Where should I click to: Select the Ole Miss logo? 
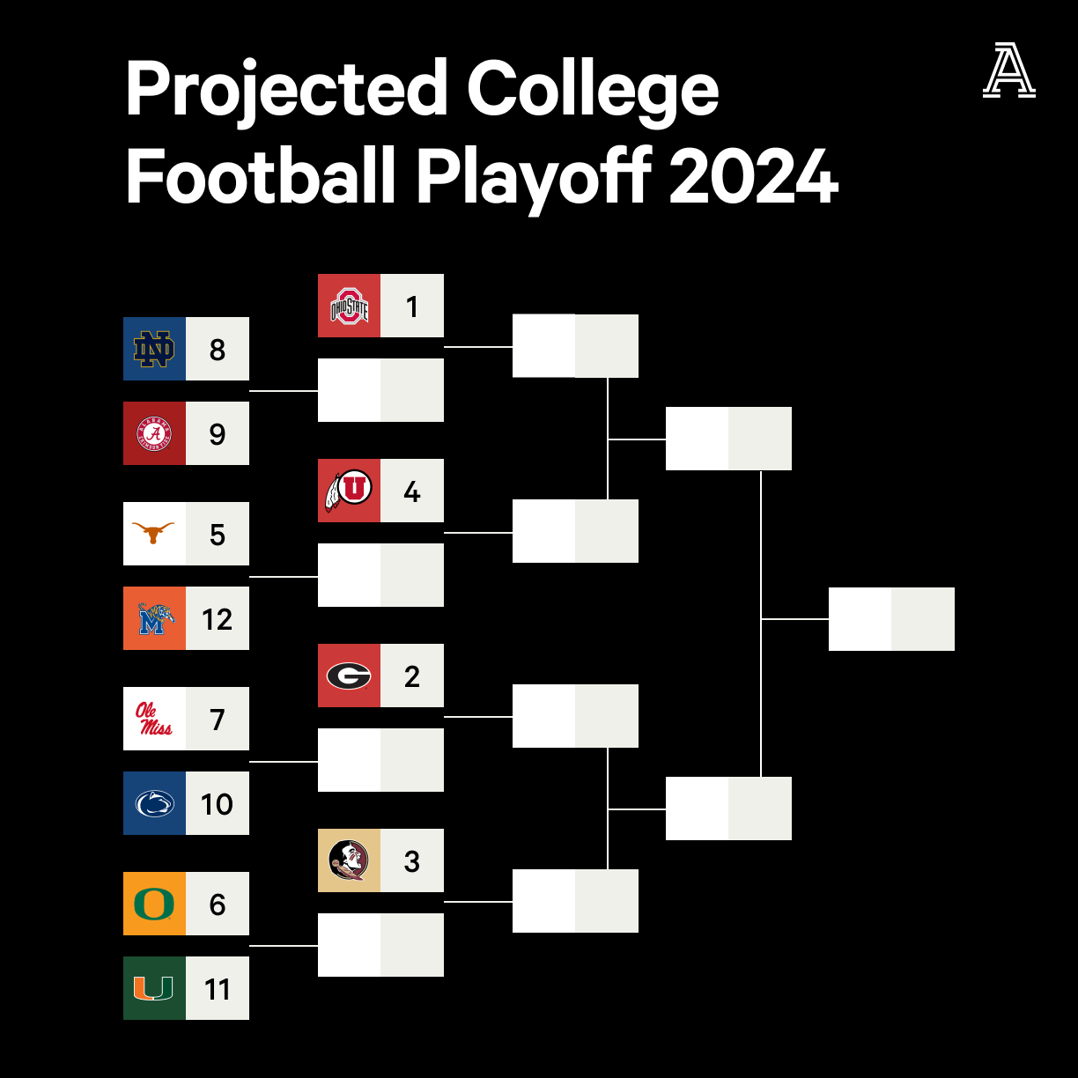click(154, 719)
